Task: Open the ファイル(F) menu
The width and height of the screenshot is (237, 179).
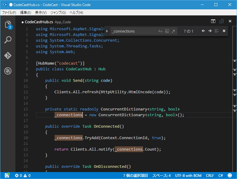Action: (9, 13)
